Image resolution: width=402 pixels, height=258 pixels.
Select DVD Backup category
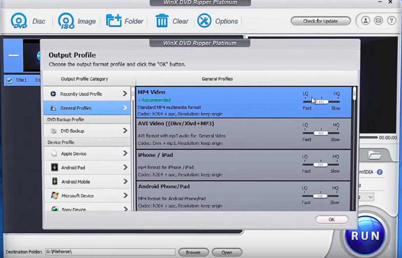pos(87,131)
